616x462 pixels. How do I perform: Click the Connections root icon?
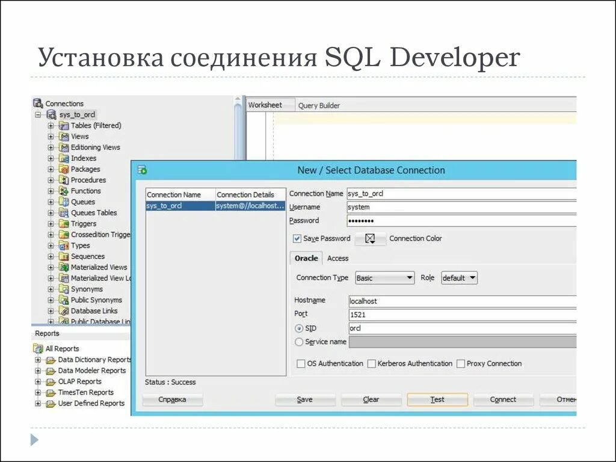38,103
